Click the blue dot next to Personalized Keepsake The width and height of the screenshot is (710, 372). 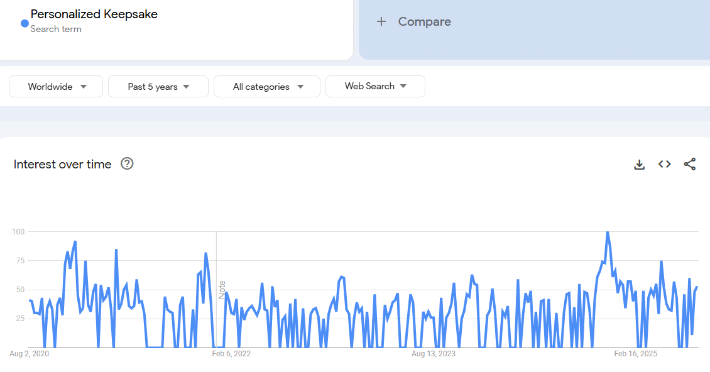point(25,23)
